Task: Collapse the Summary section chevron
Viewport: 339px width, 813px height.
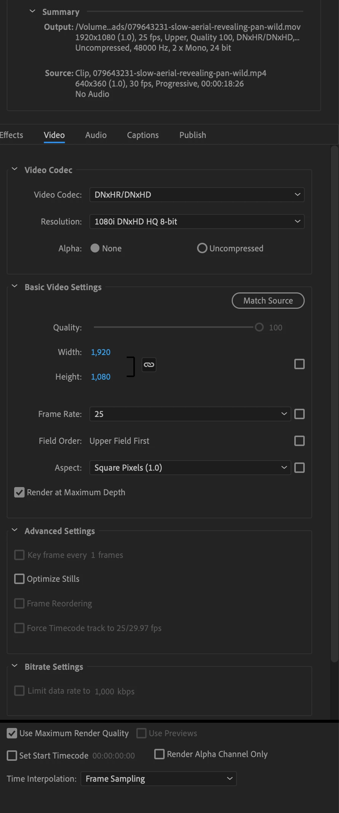Action: (32, 11)
